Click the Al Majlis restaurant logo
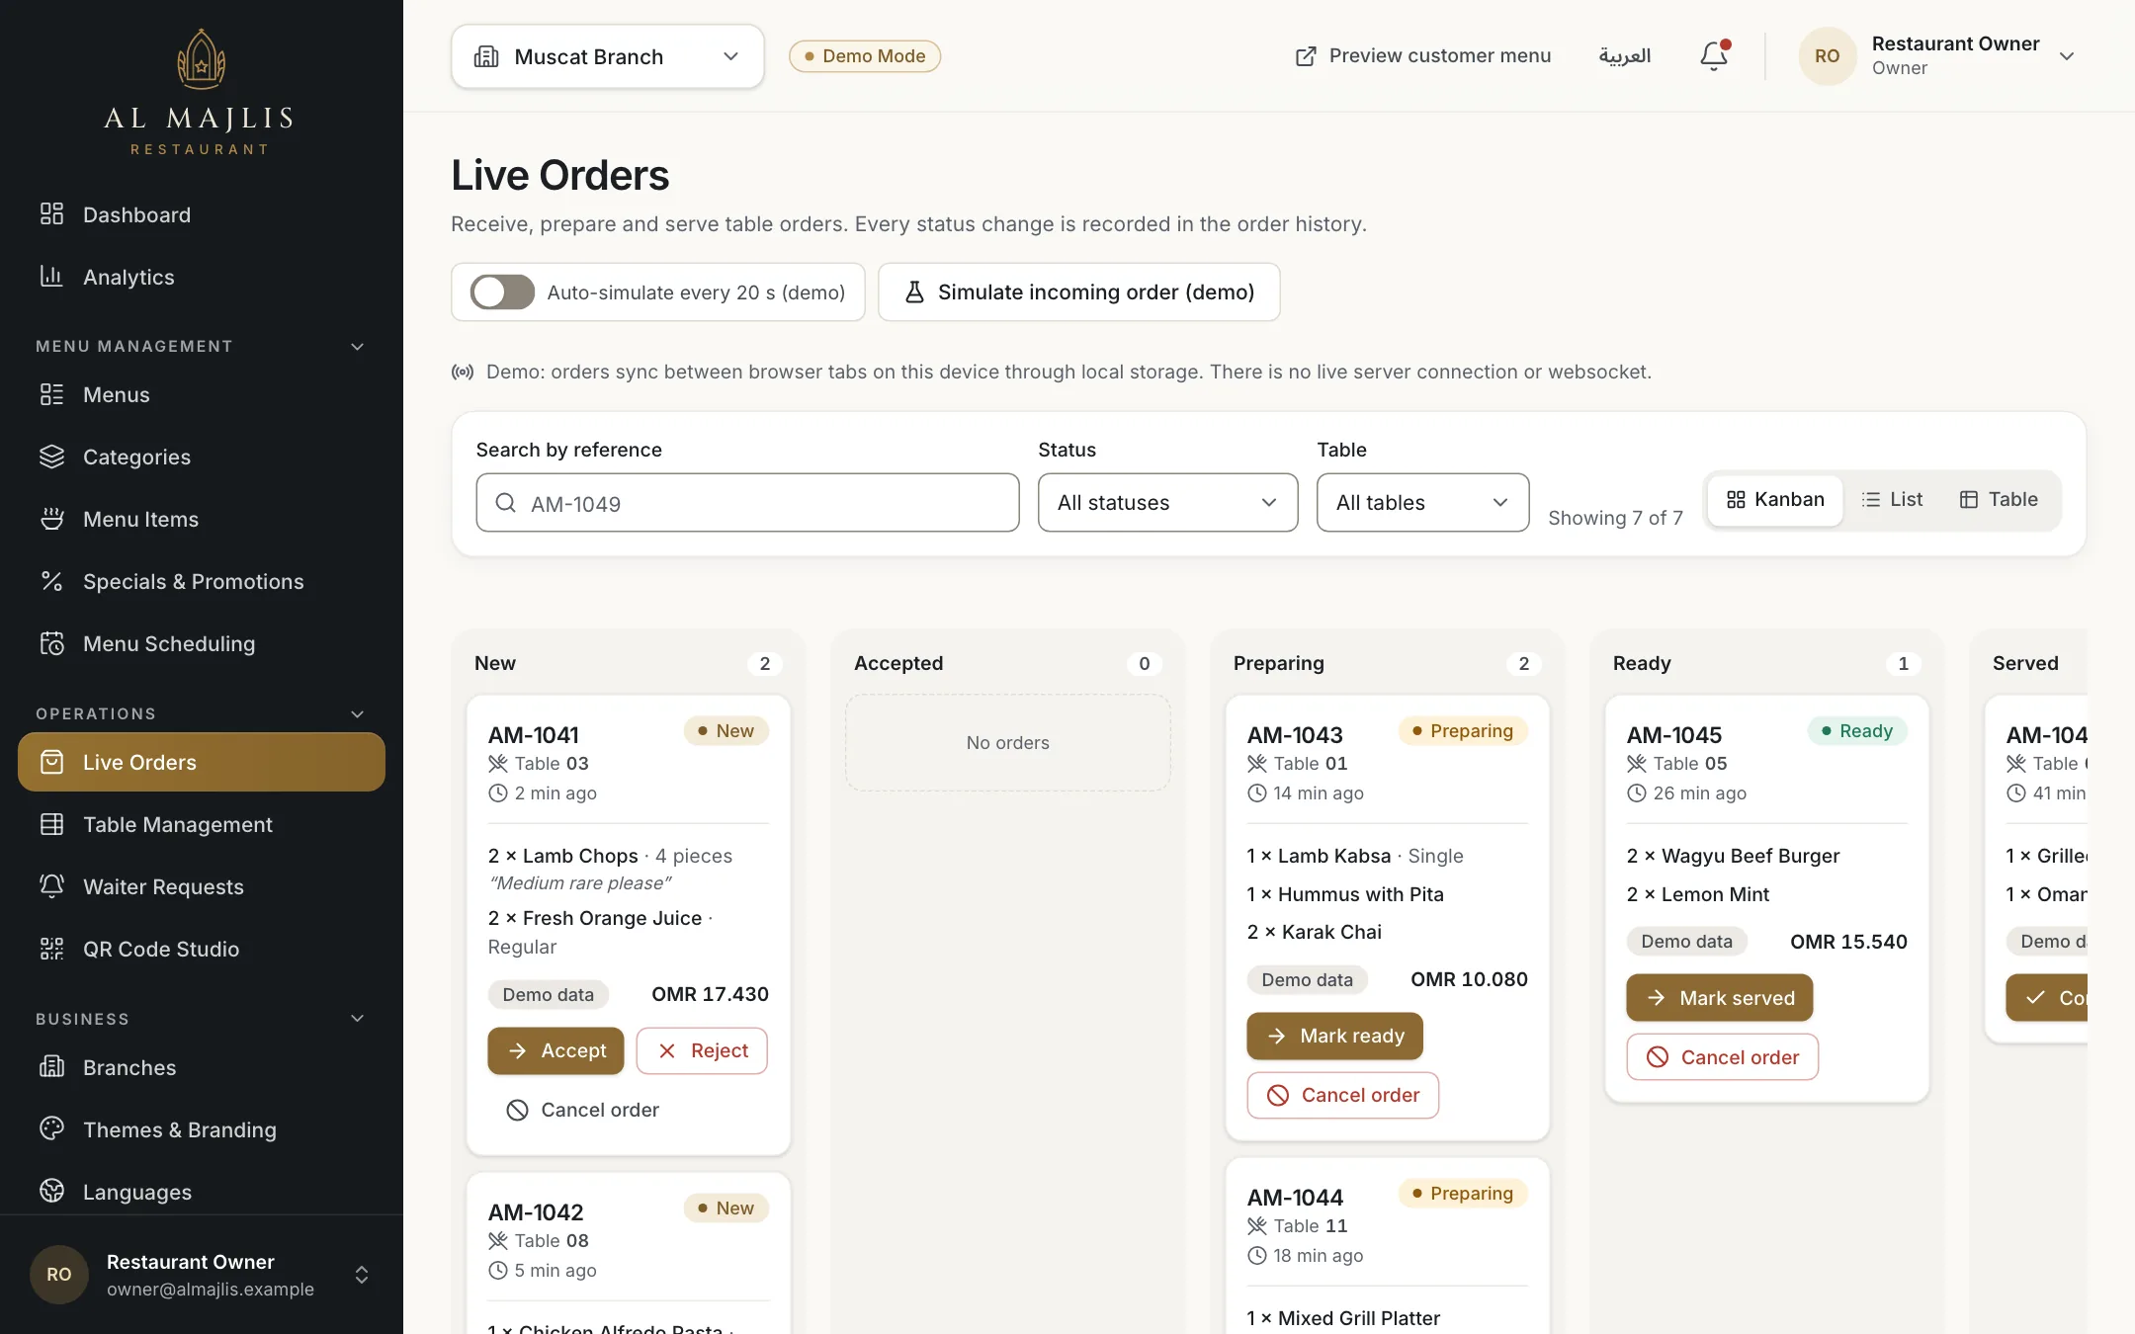Screen dimensions: 2135x1334 coord(201,92)
